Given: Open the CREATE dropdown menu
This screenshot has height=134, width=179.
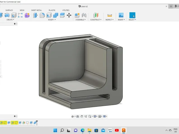Looking at the screenshot, I should click(x=10, y=20).
